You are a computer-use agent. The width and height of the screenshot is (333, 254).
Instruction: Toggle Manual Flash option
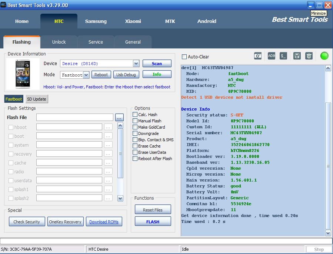pyautogui.click(x=135, y=121)
